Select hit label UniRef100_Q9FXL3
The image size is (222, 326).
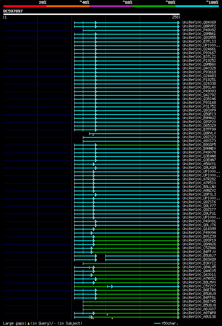(x=199, y=194)
